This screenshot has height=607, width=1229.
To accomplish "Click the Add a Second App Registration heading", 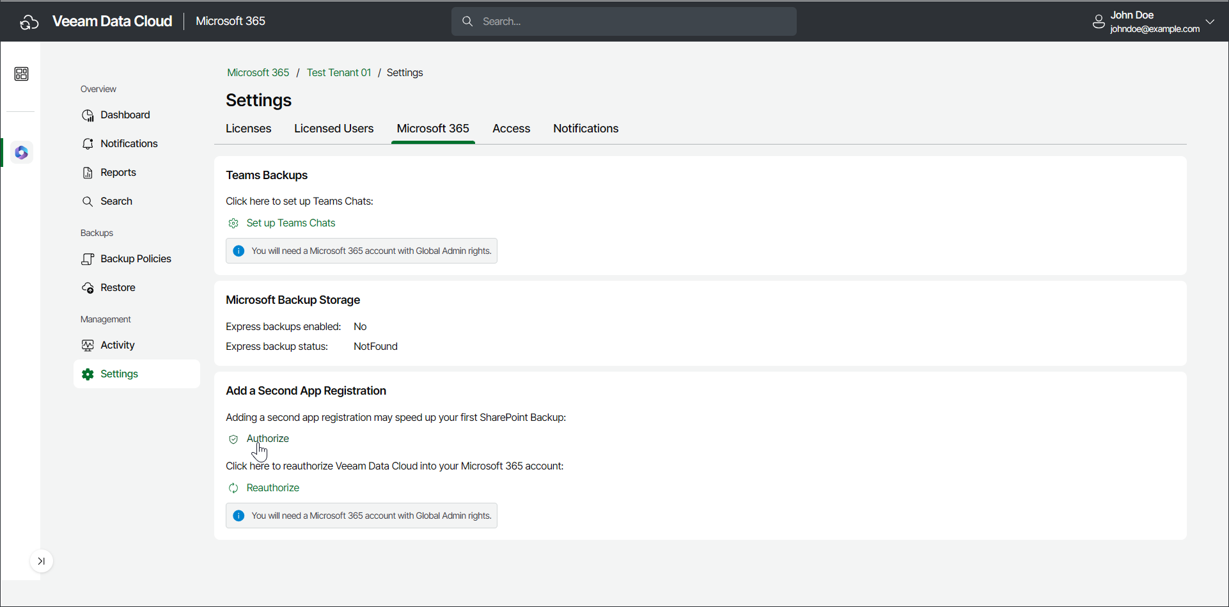I will tap(306, 391).
